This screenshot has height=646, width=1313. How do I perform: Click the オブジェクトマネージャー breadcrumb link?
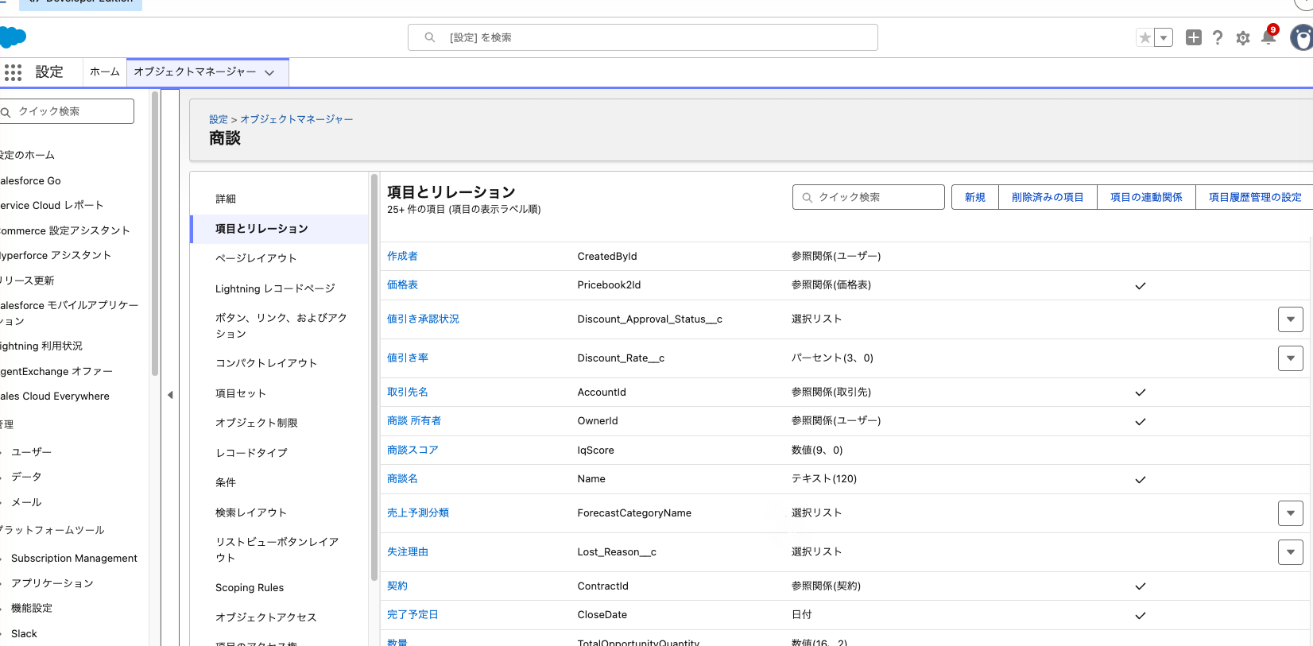tap(296, 119)
